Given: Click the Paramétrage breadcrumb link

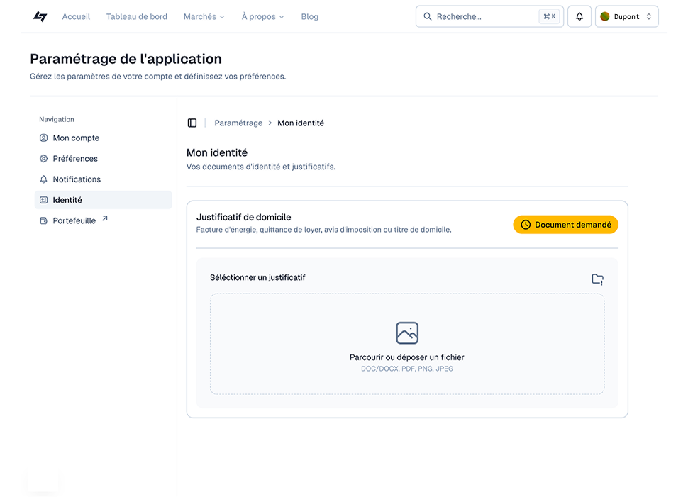Looking at the screenshot, I should coord(238,123).
